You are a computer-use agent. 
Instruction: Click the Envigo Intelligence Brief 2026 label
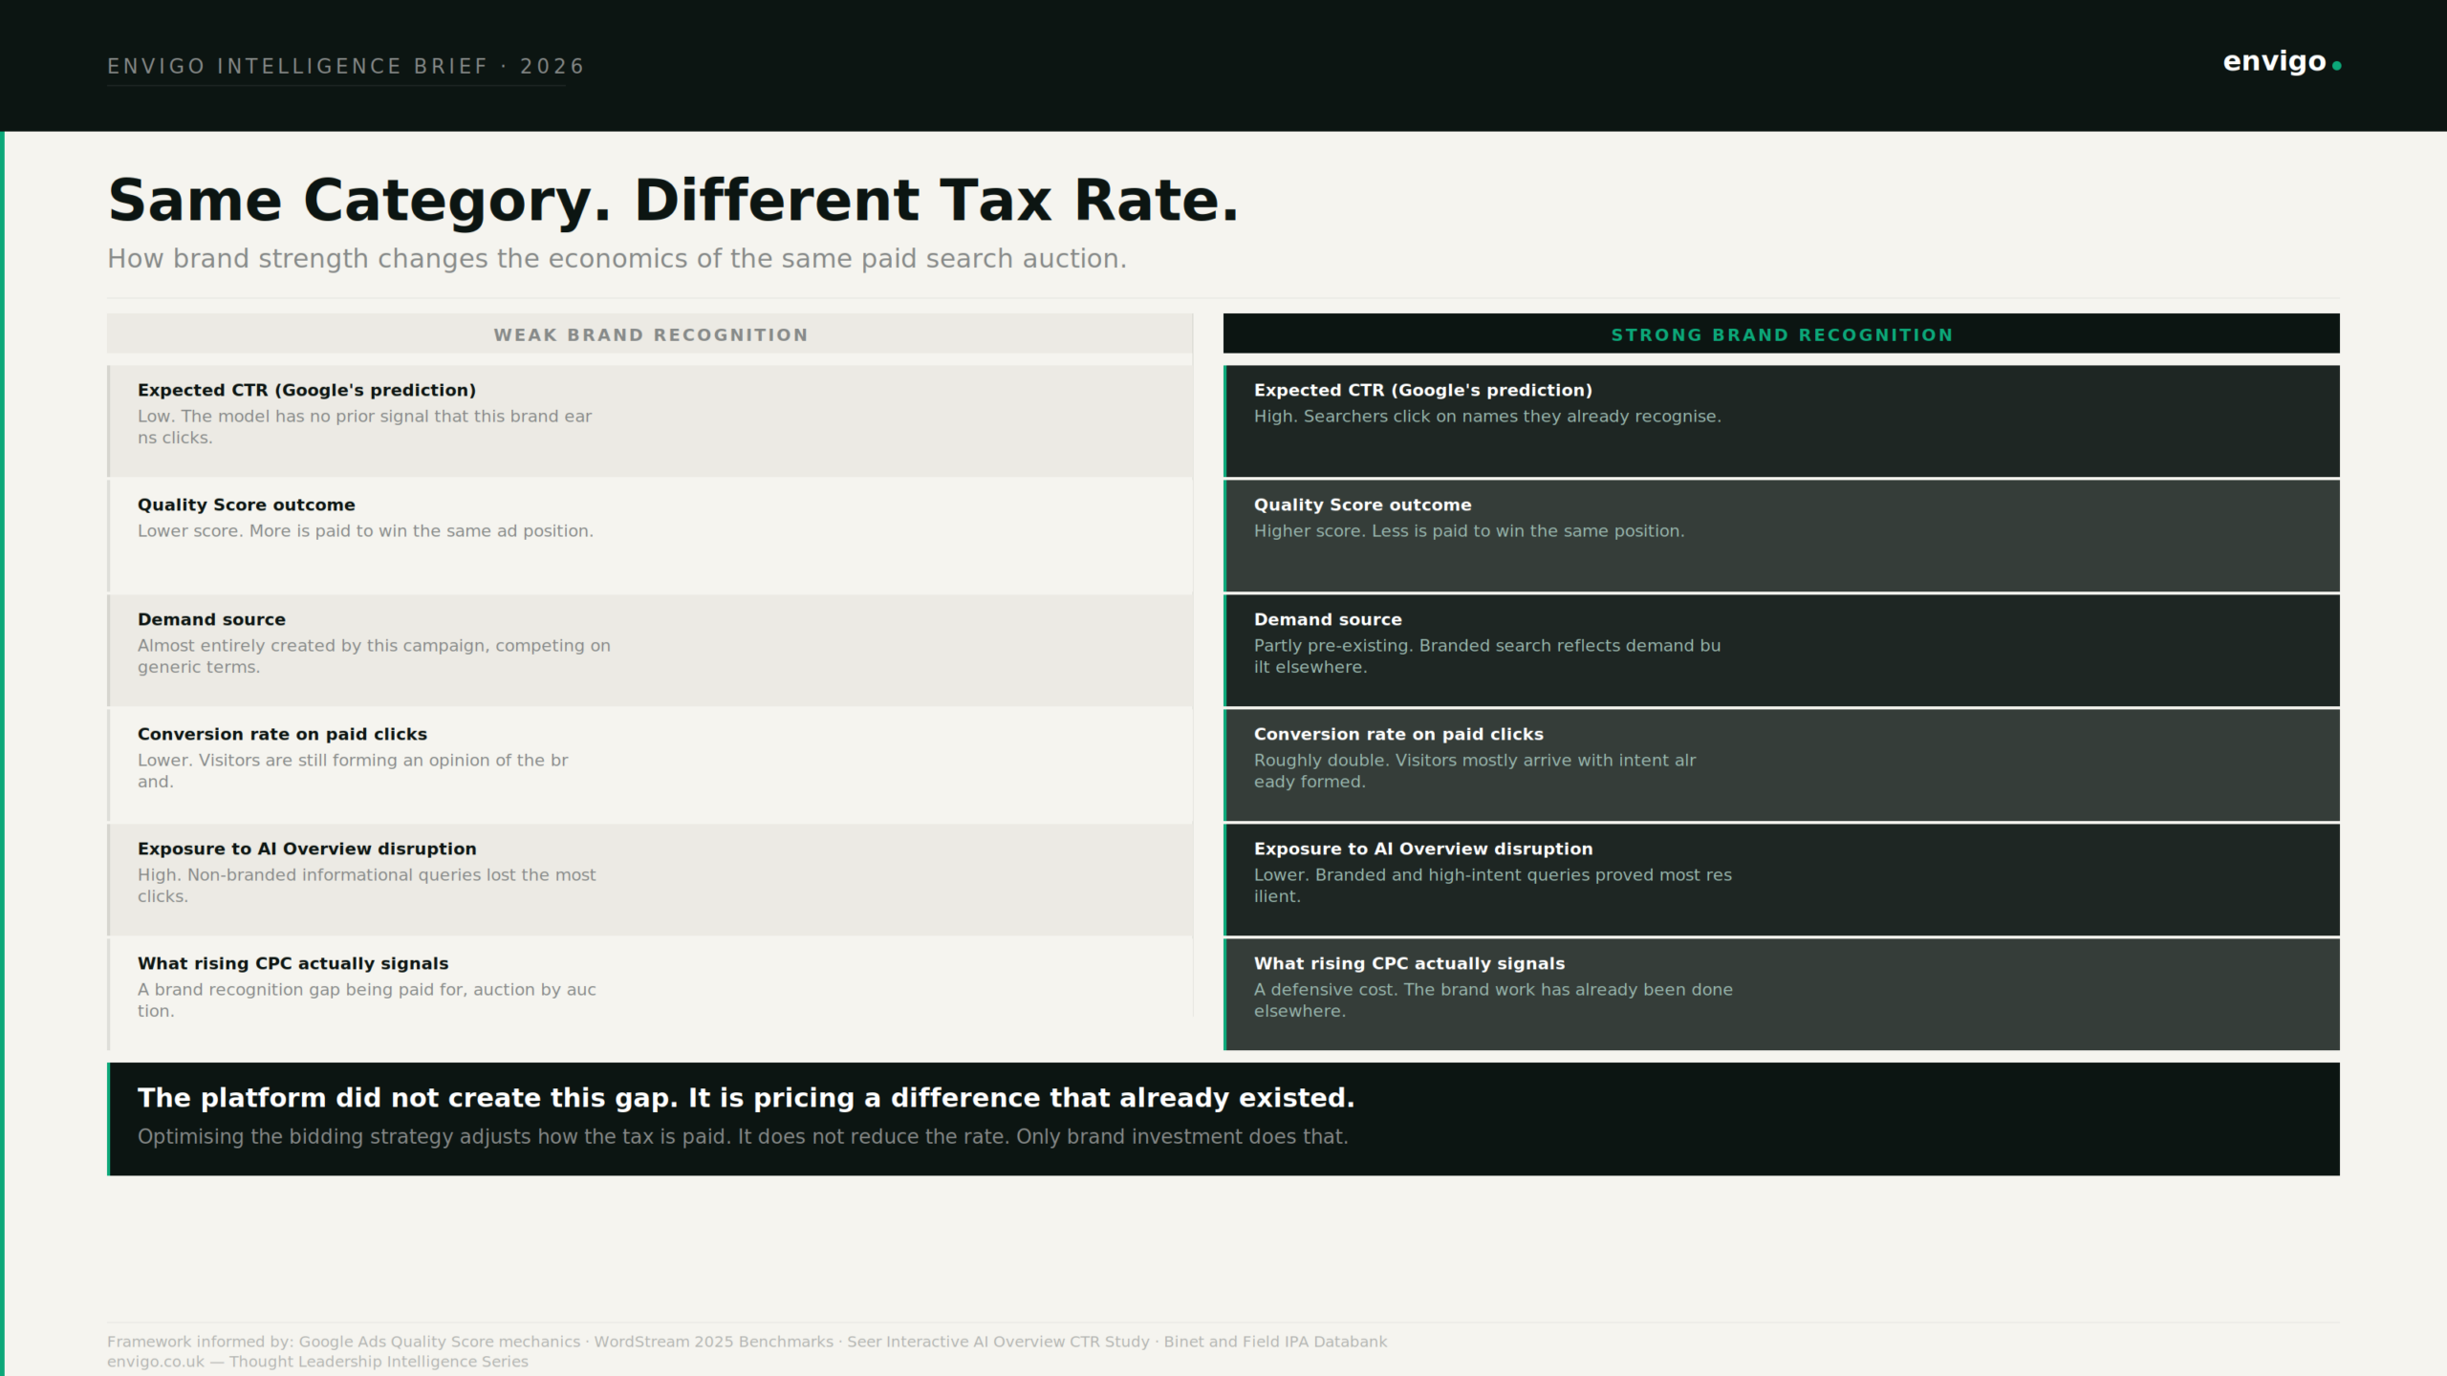point(345,66)
